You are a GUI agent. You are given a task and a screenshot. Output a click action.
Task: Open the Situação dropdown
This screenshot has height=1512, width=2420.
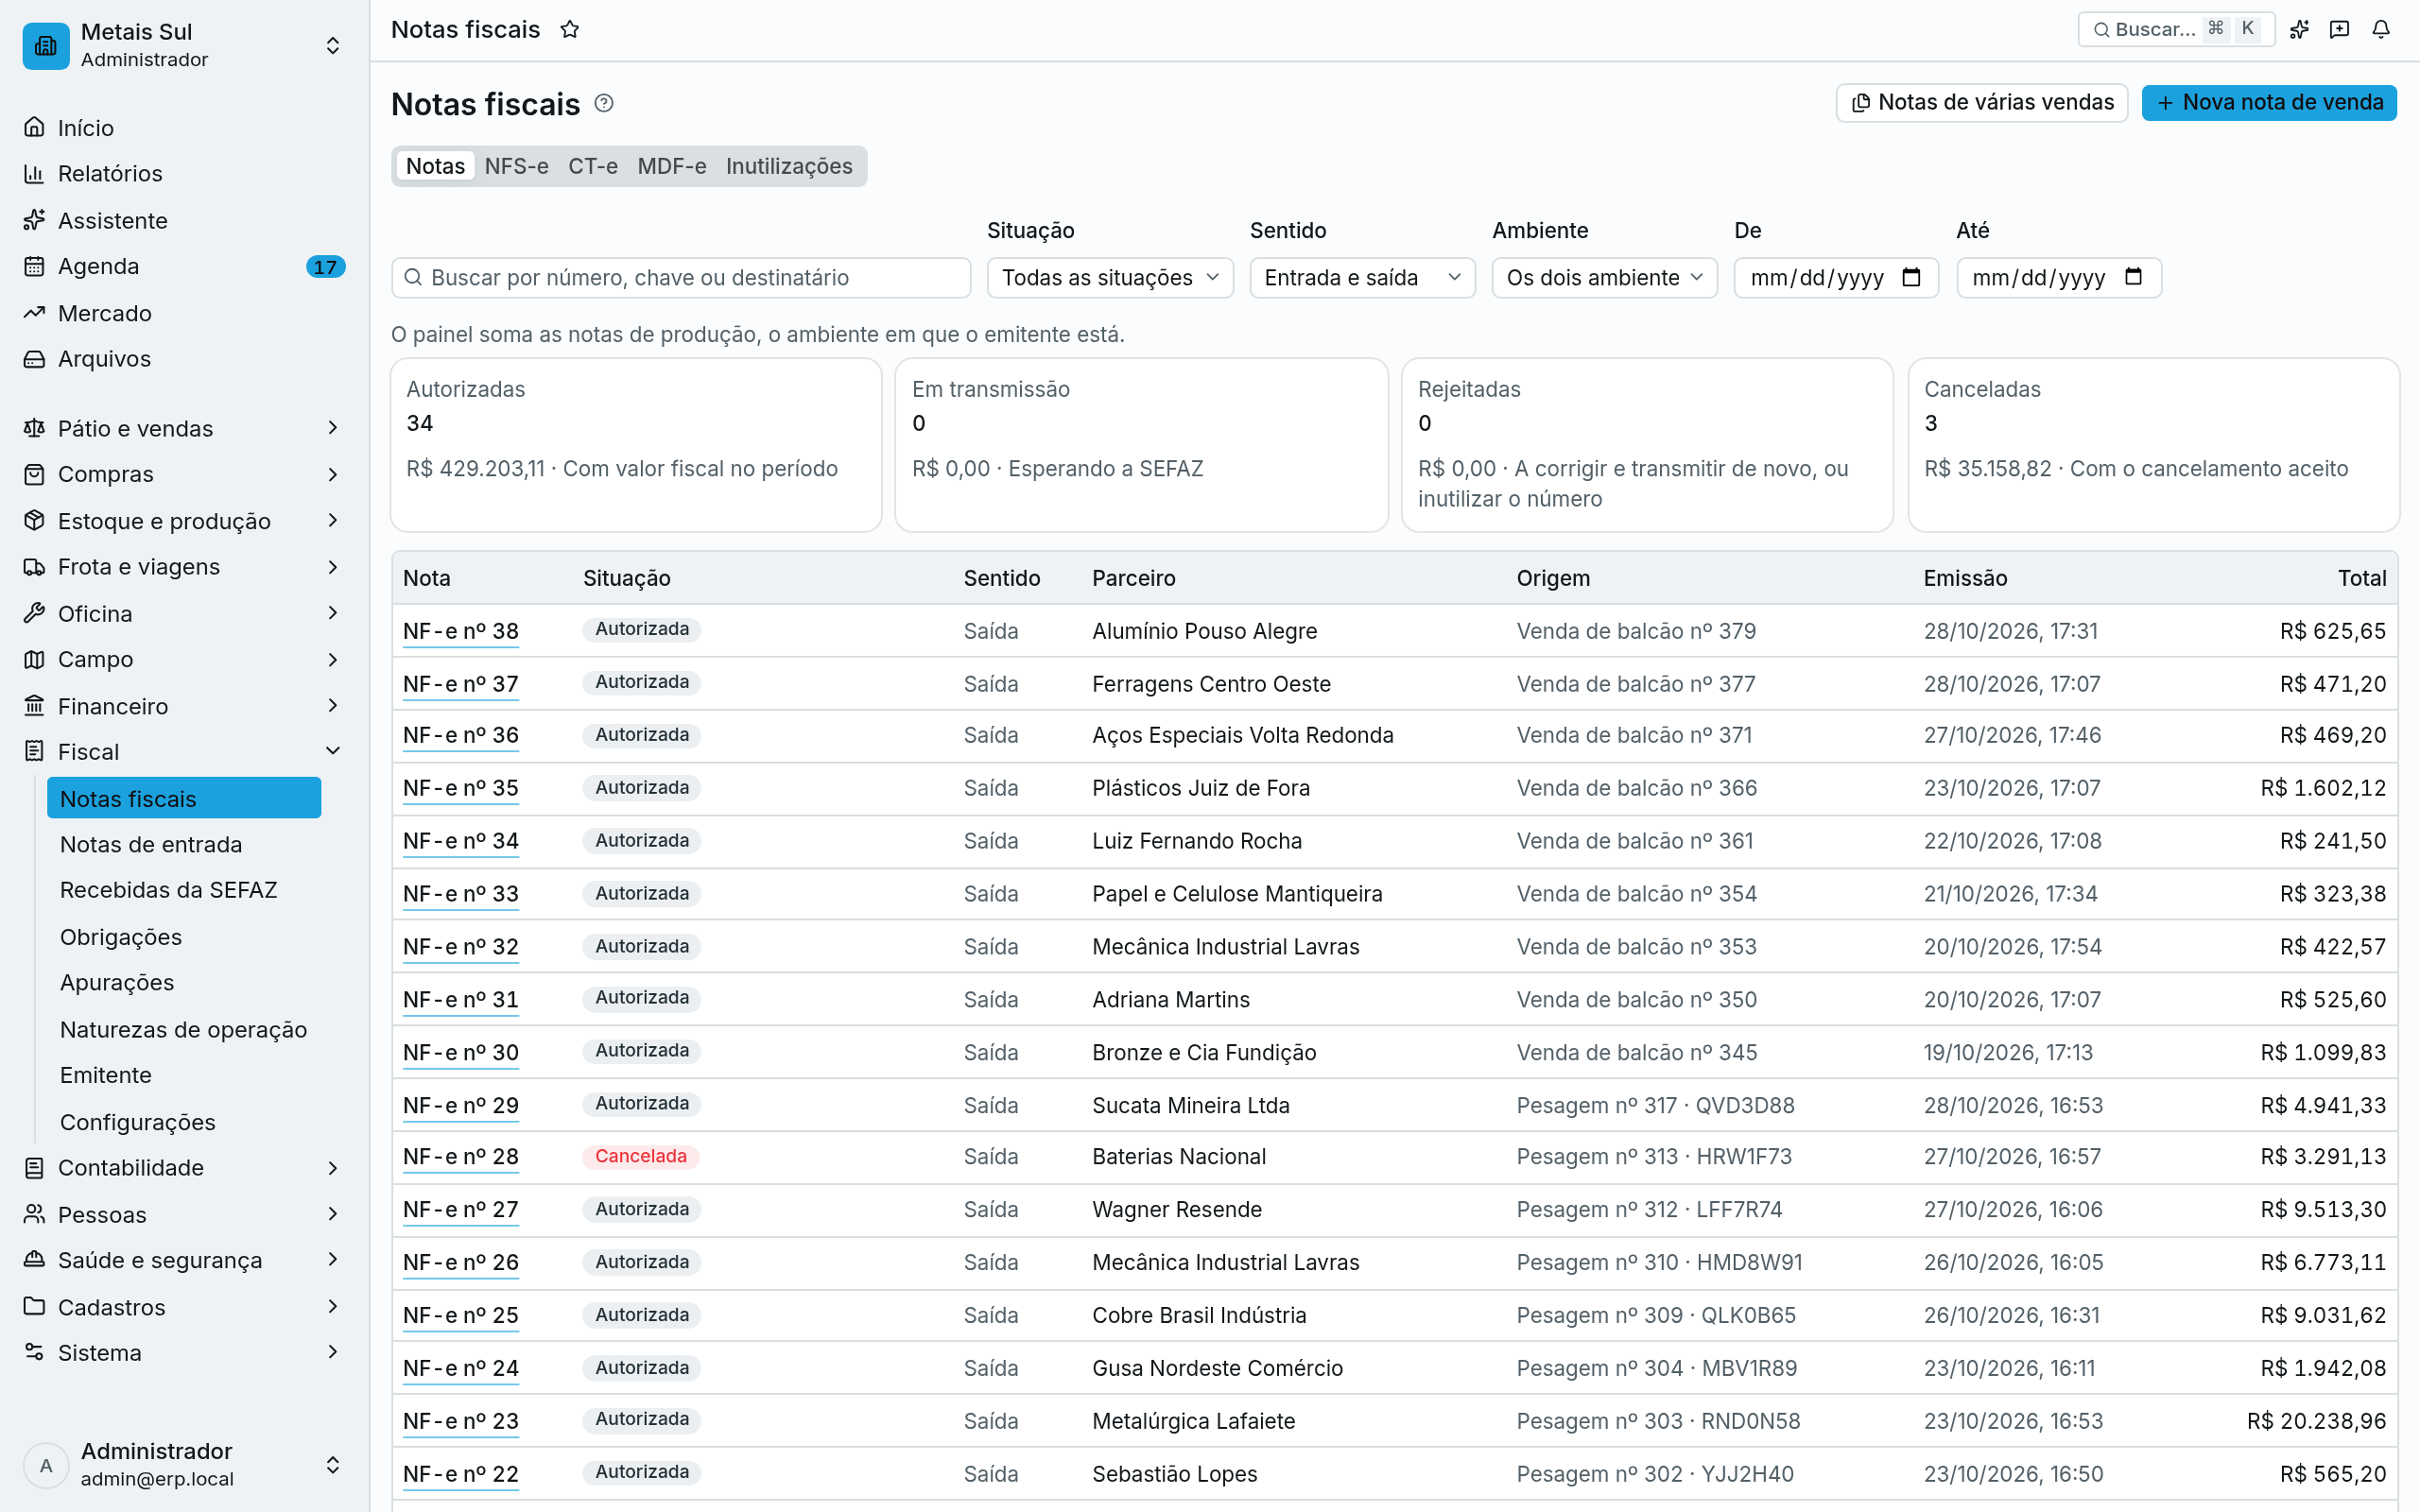point(1110,277)
